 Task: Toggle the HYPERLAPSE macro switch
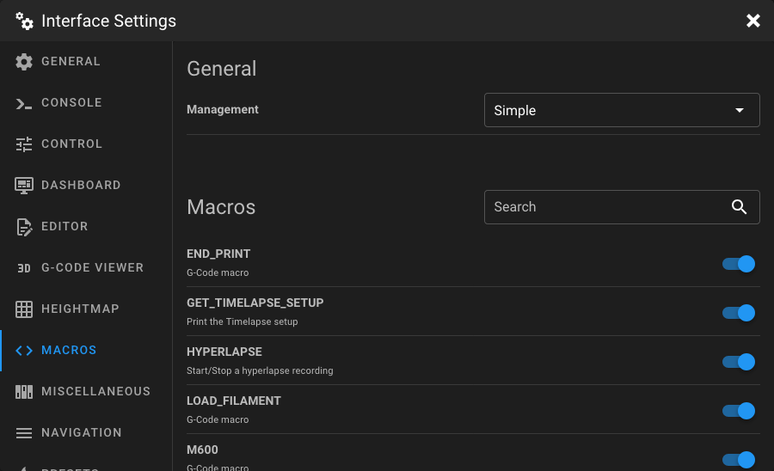click(x=739, y=362)
